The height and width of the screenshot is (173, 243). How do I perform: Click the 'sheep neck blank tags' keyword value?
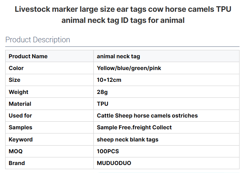point(127,139)
